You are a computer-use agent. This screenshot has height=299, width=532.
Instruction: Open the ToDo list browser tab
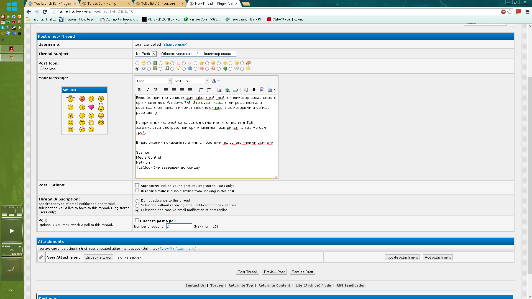(158, 4)
